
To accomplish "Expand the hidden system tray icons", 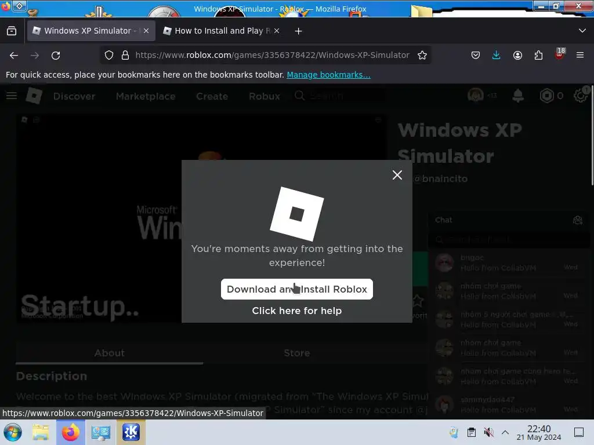I will click(x=505, y=432).
